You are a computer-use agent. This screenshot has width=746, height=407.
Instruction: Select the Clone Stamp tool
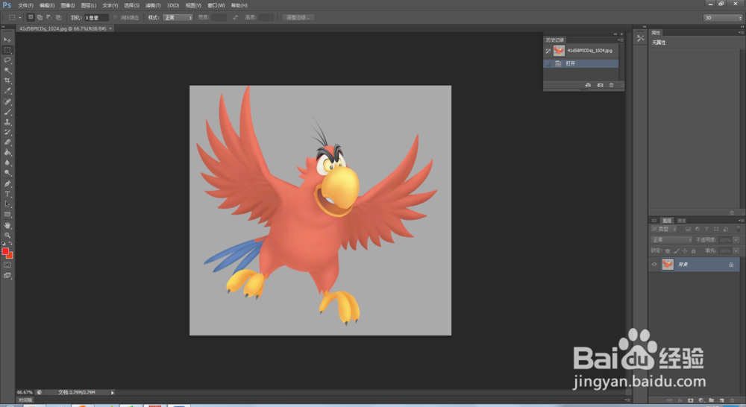[x=7, y=122]
